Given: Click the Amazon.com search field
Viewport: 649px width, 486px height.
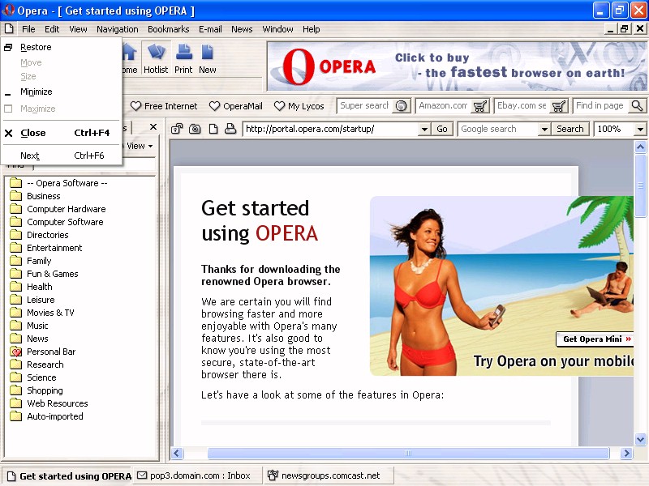Looking at the screenshot, I should (444, 106).
